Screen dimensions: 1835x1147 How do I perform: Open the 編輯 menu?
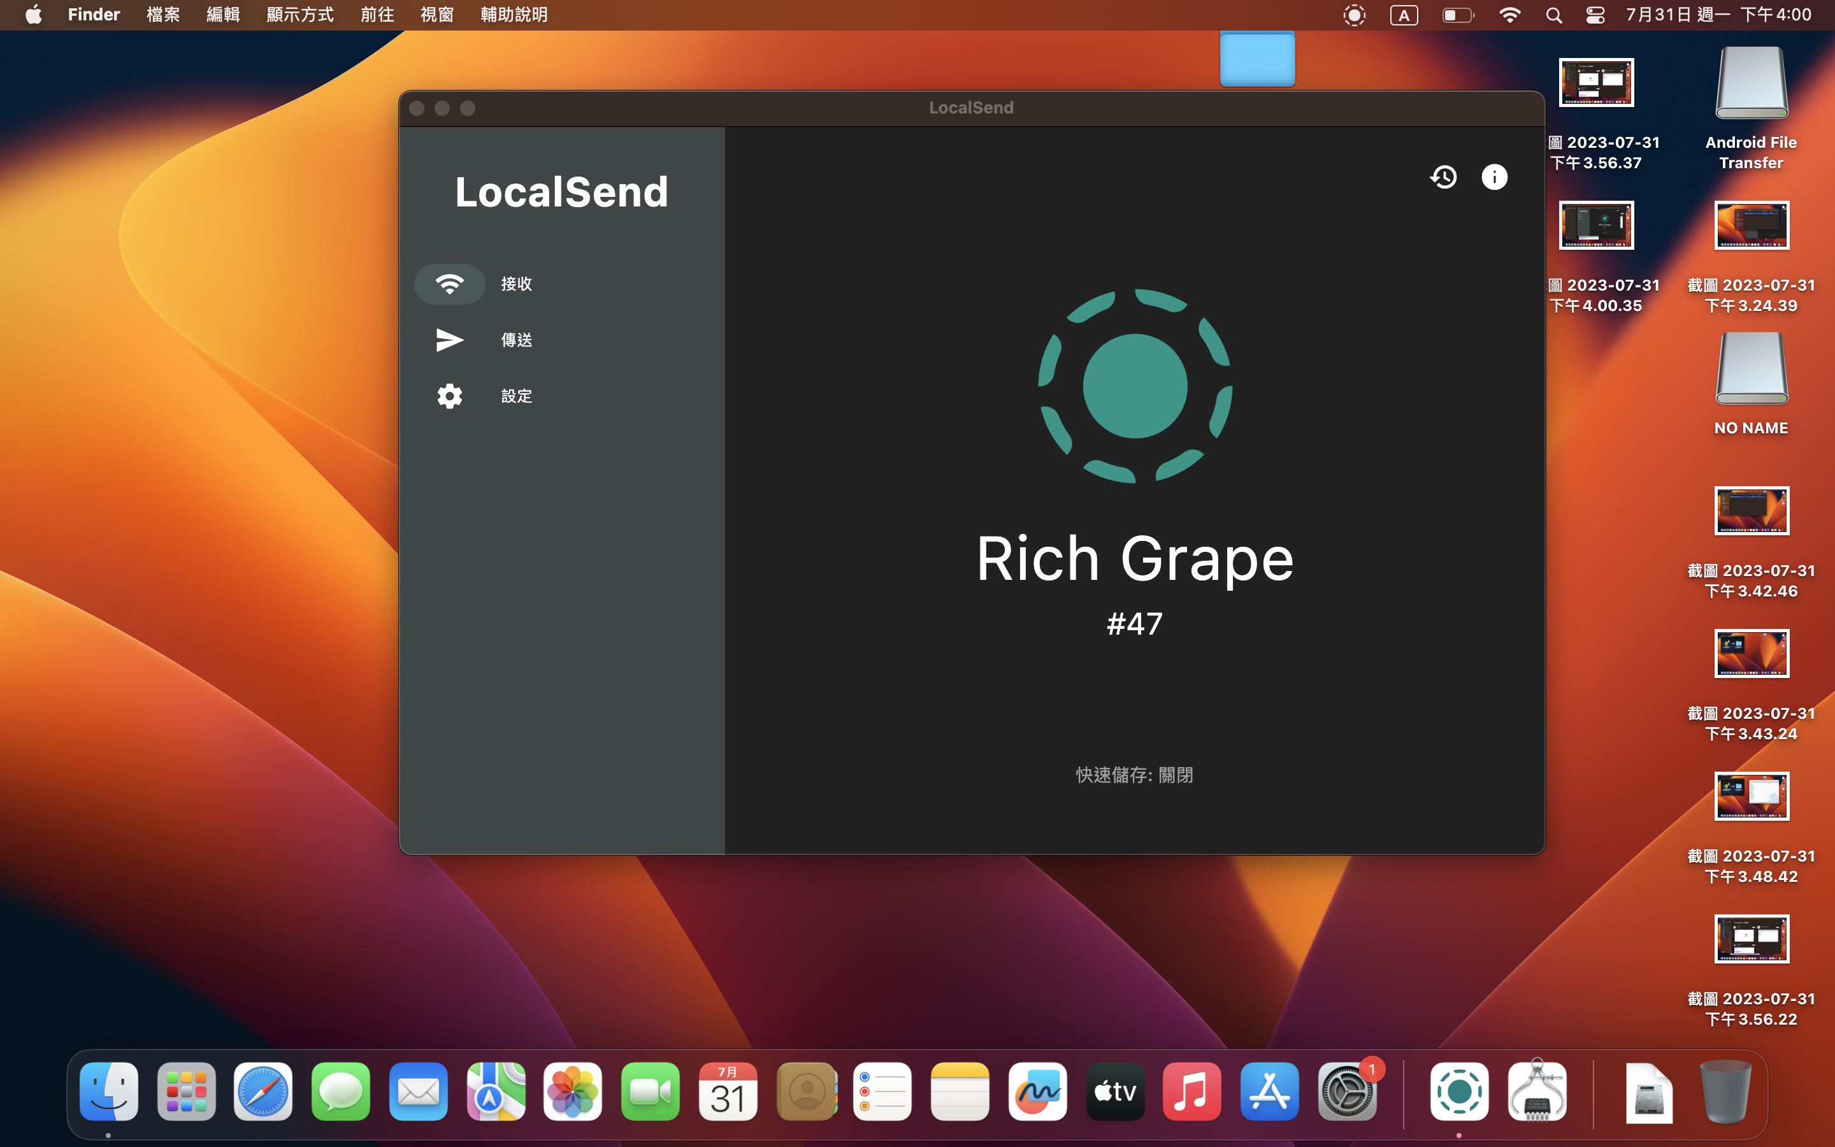[223, 15]
